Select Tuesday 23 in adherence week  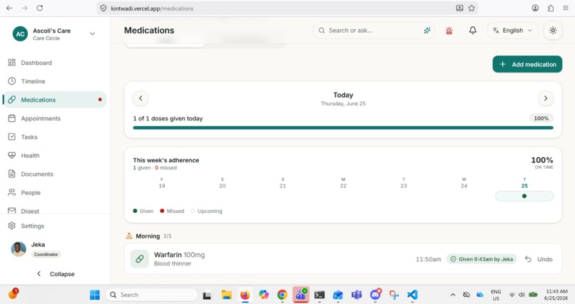click(x=403, y=183)
